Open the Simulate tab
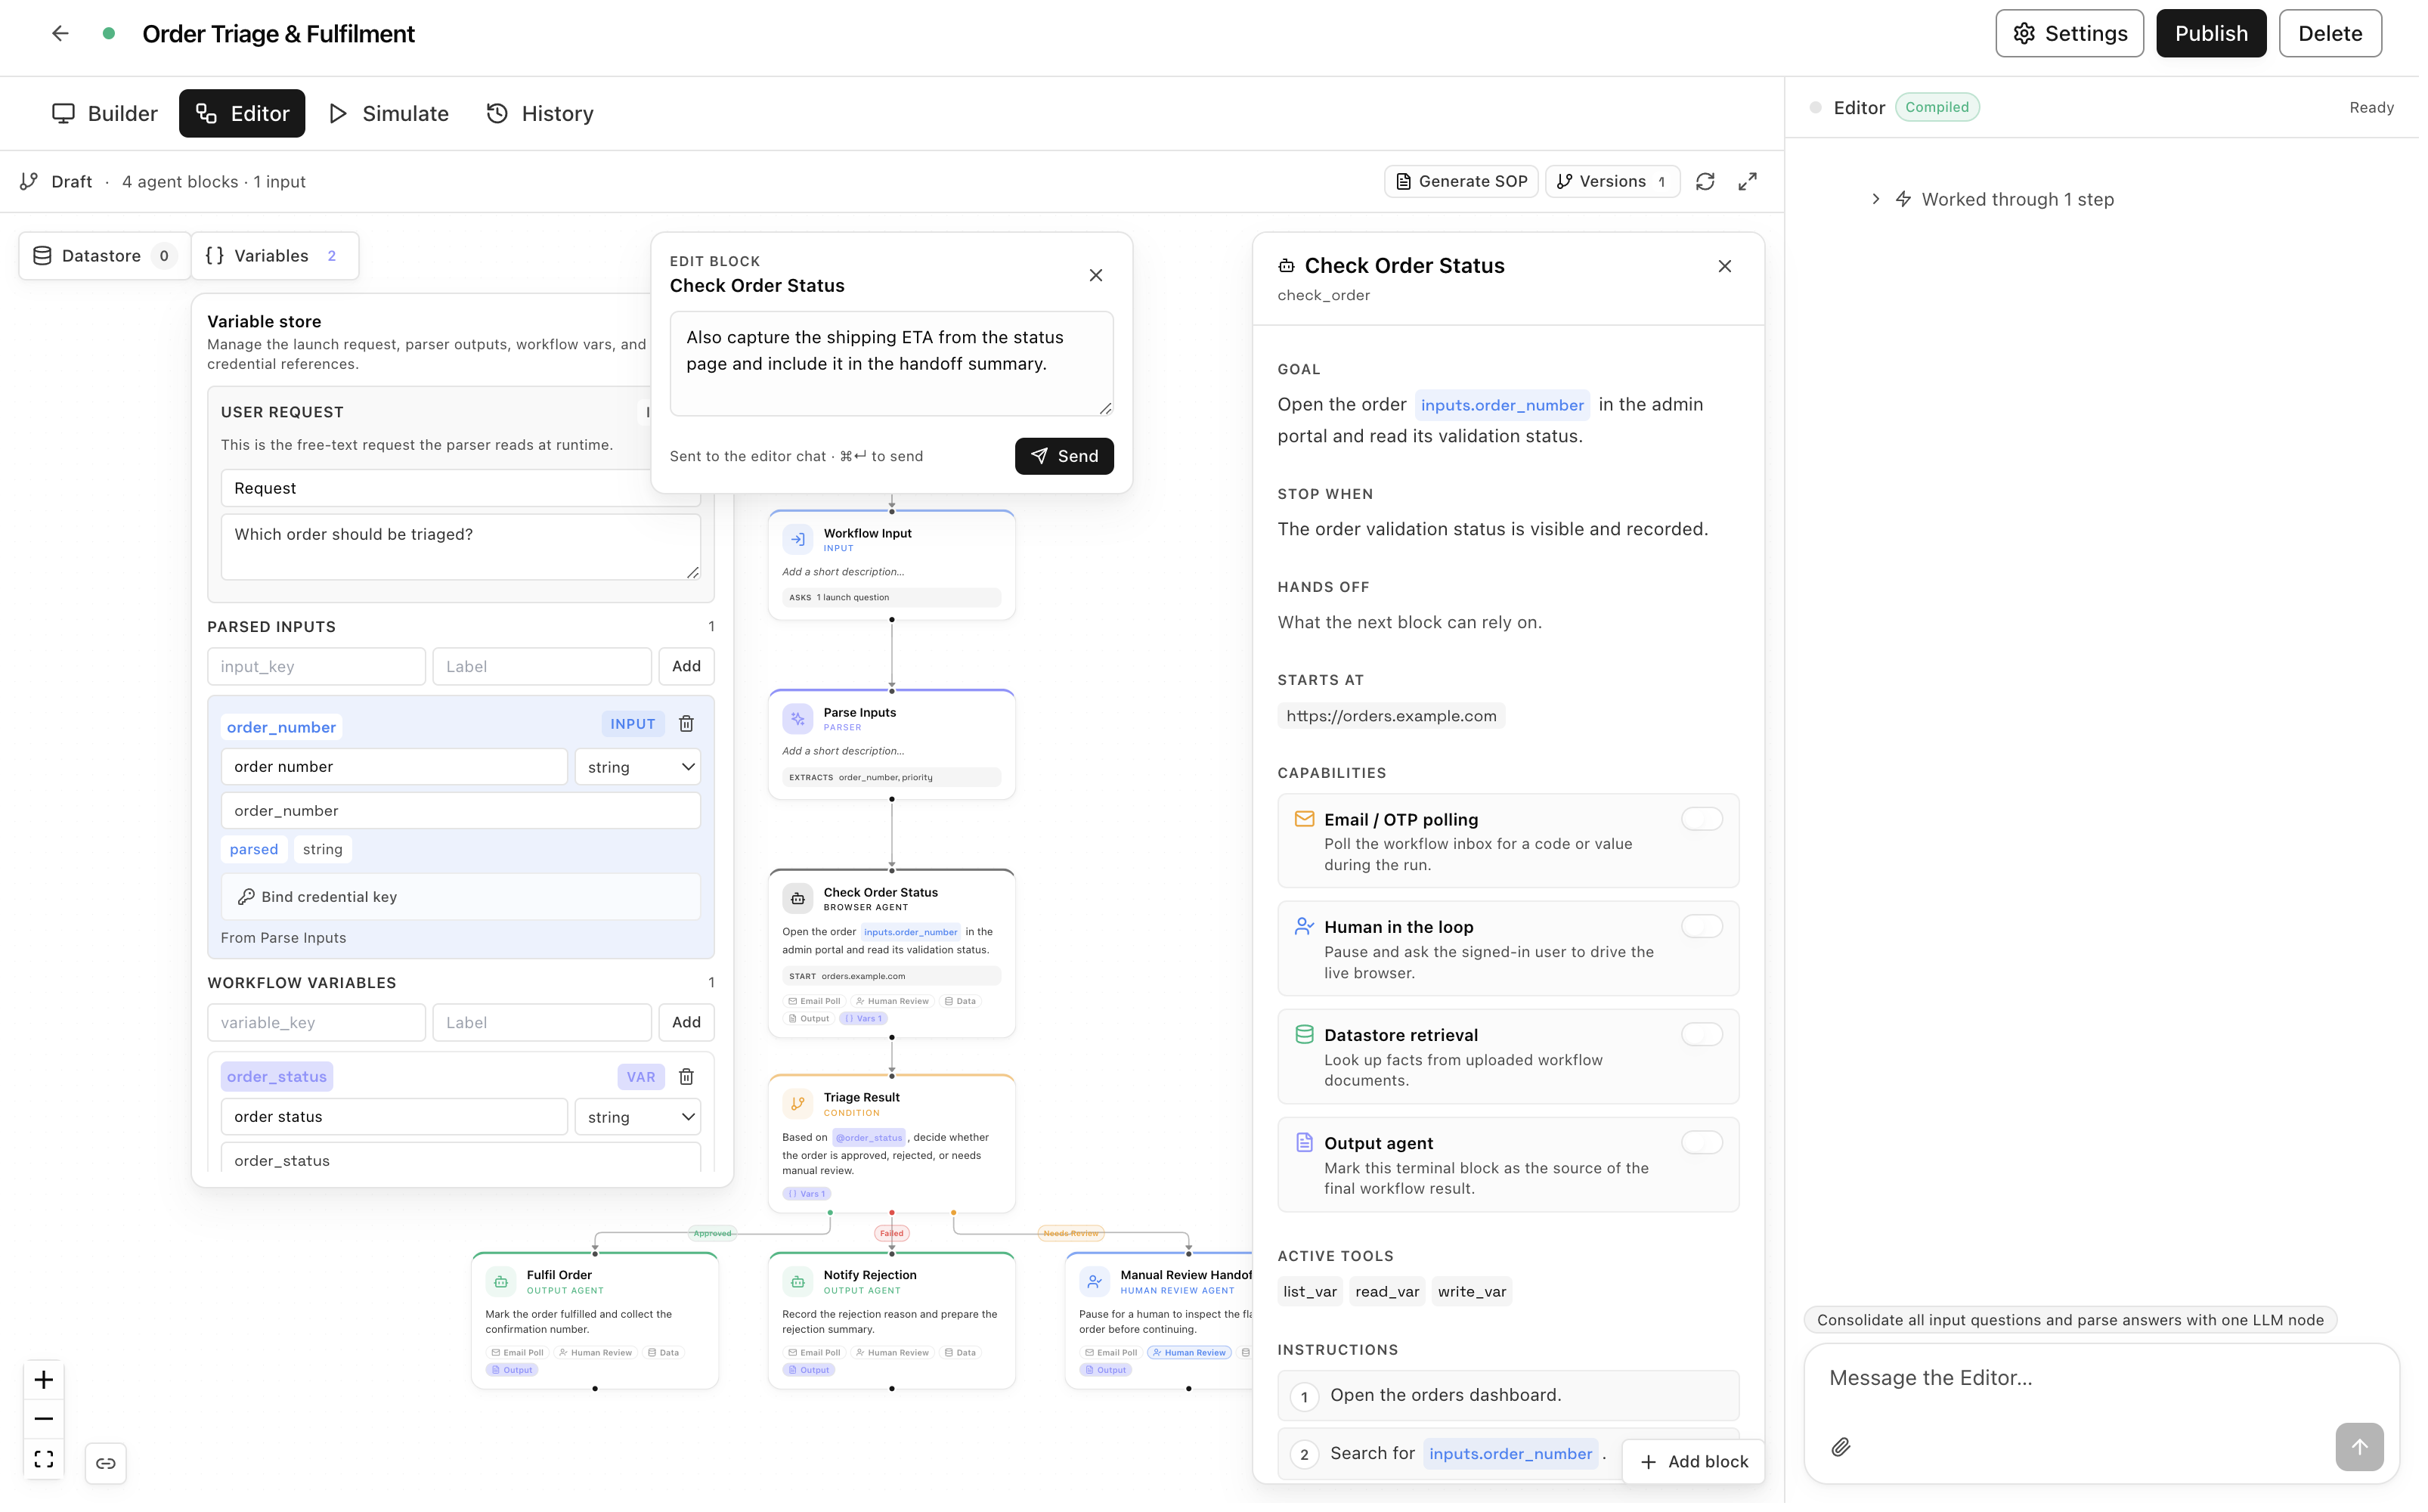 click(391, 114)
